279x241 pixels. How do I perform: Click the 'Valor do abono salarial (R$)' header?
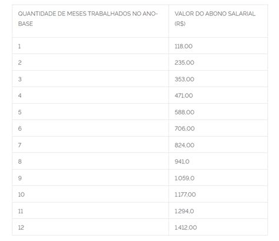click(215, 19)
